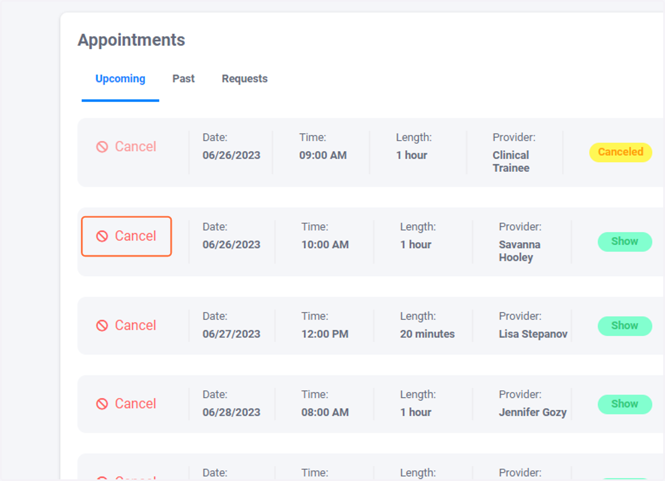665x481 pixels.
Task: Click the 09:00 AM time value
Action: point(323,155)
